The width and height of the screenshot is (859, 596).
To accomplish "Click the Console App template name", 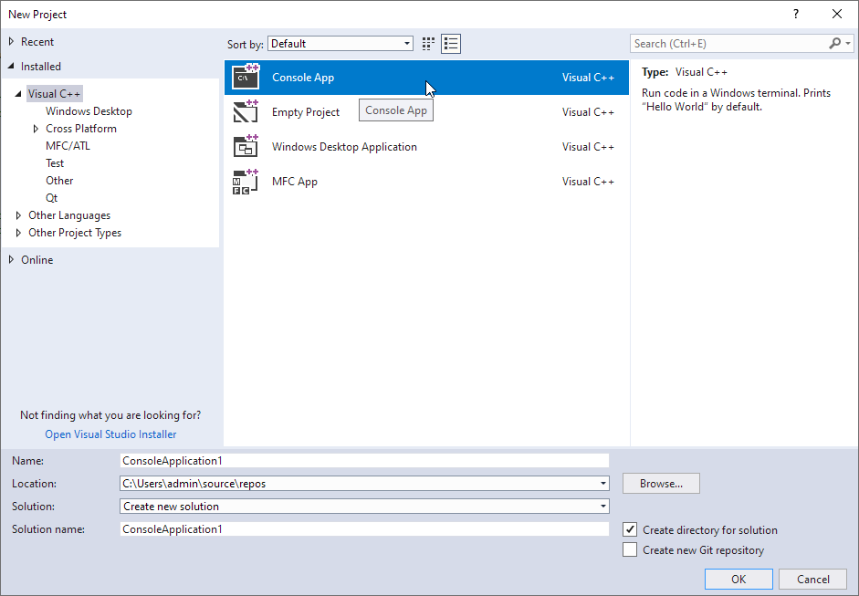I will pyautogui.click(x=303, y=78).
